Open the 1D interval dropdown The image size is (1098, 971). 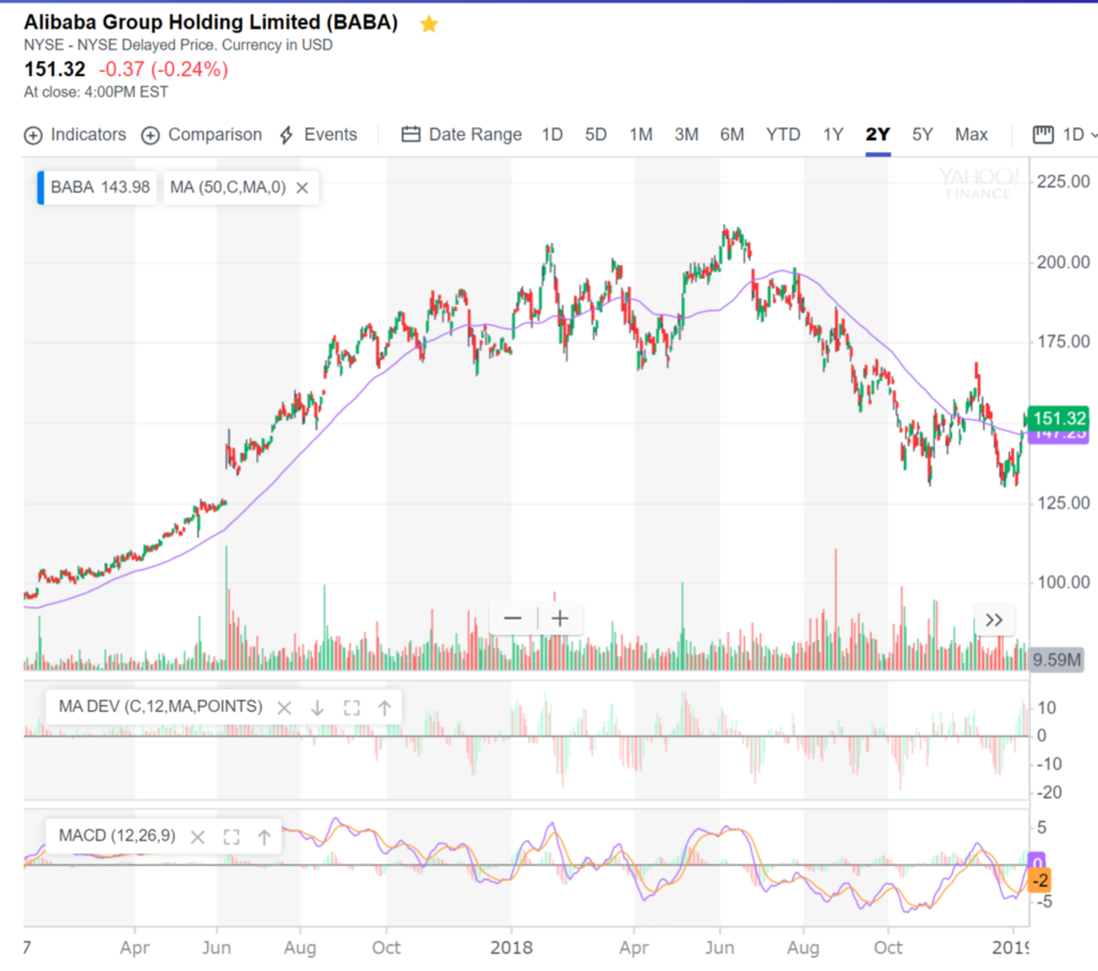click(x=1079, y=135)
